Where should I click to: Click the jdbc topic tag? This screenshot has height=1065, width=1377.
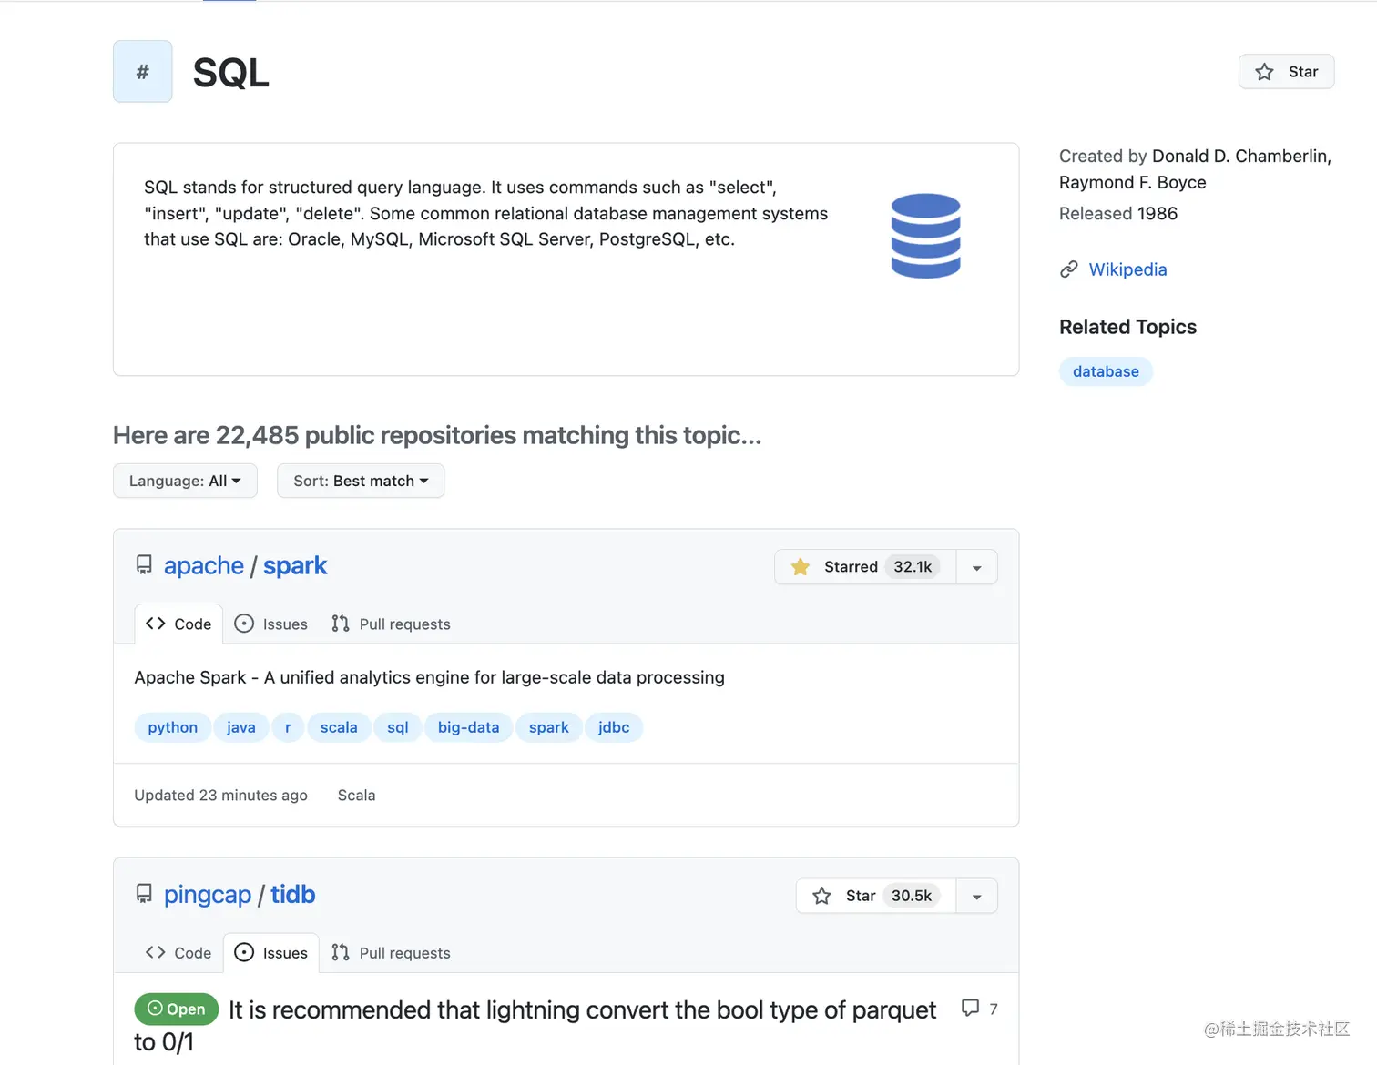point(614,727)
